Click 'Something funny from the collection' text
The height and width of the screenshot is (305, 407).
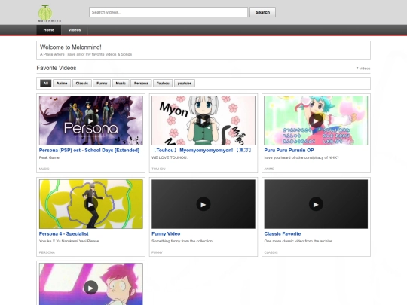pos(182,241)
